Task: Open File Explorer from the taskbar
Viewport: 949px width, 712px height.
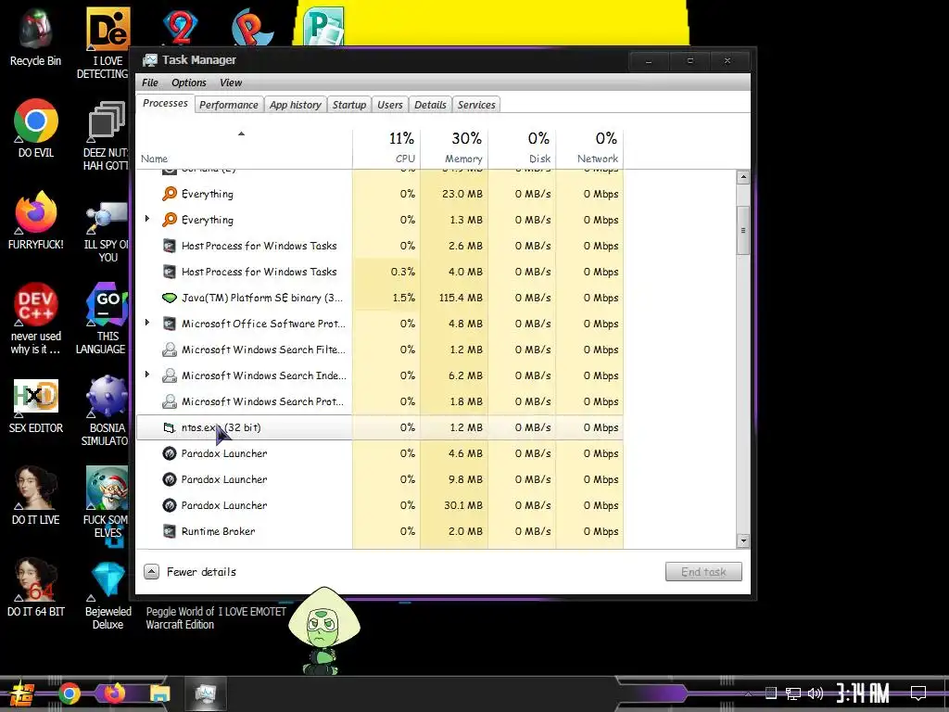Action: (x=159, y=693)
